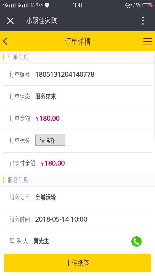Tap the green phone call icon
Viewport: 155px width, 276px height.
point(136,241)
